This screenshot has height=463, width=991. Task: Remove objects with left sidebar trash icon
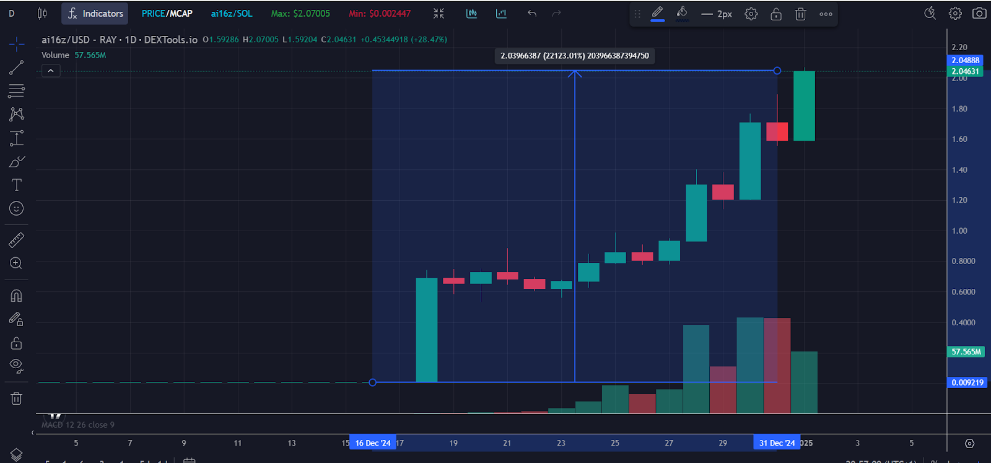point(17,399)
